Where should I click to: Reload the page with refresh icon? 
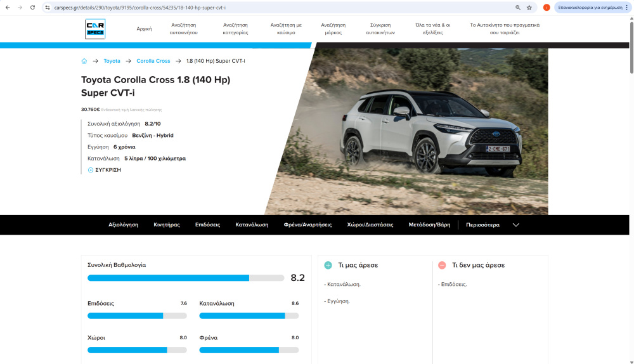(32, 8)
